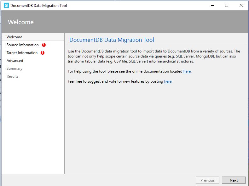Click the Previous button
Screen dimensions: 249x186
click(207, 180)
